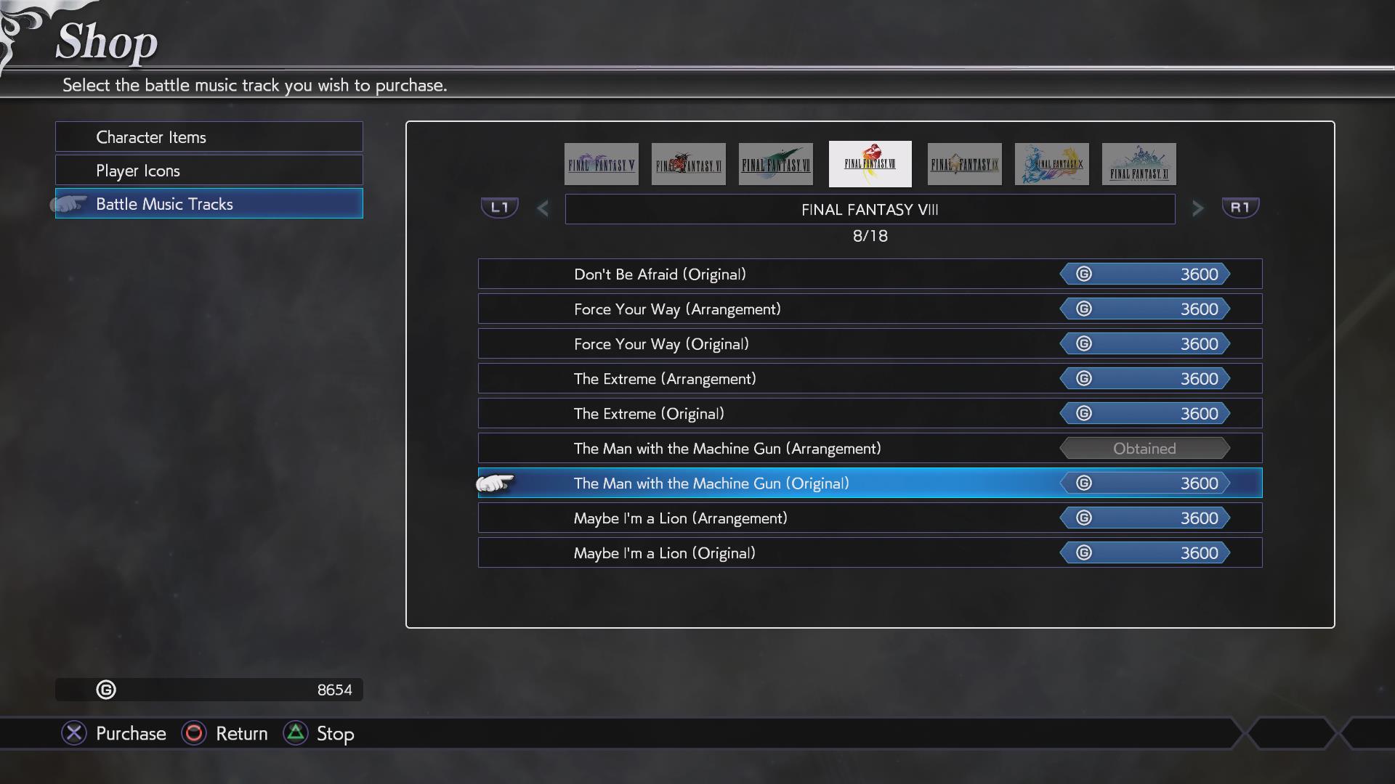The height and width of the screenshot is (784, 1395).
Task: Select the Final Fantasy X logo thumbnail
Action: tap(1051, 164)
